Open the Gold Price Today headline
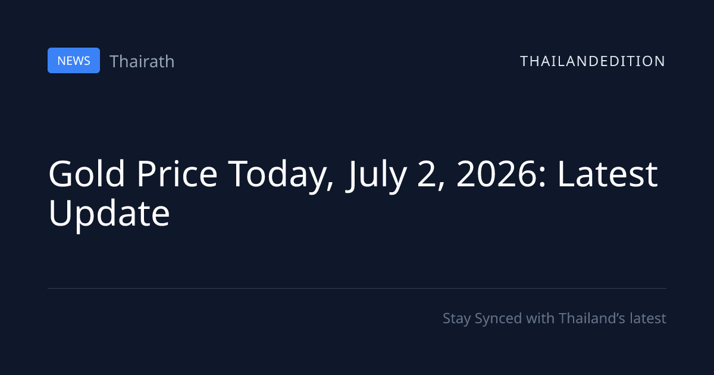Image resolution: width=714 pixels, height=375 pixels. [353, 193]
